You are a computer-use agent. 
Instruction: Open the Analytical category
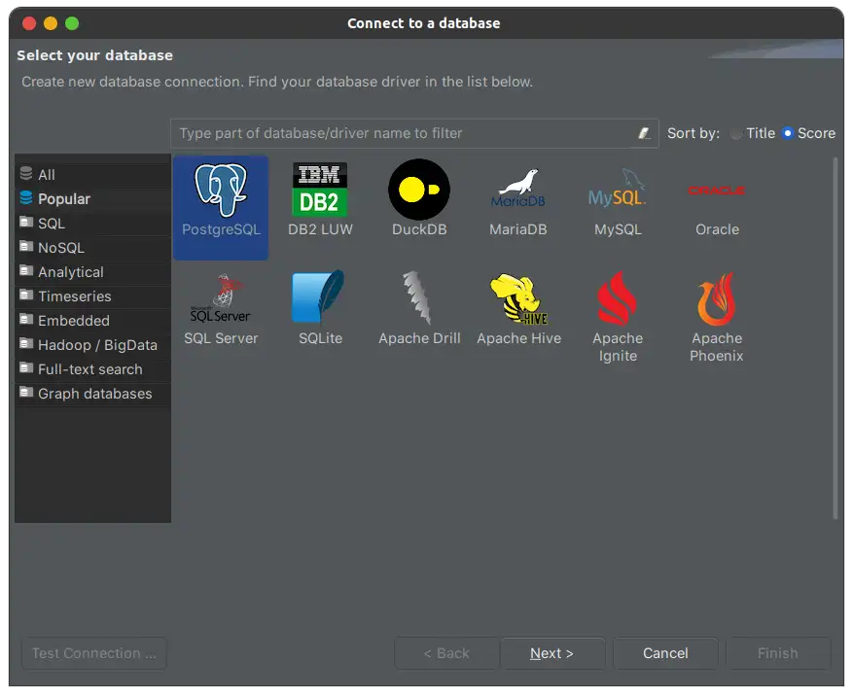point(92,272)
